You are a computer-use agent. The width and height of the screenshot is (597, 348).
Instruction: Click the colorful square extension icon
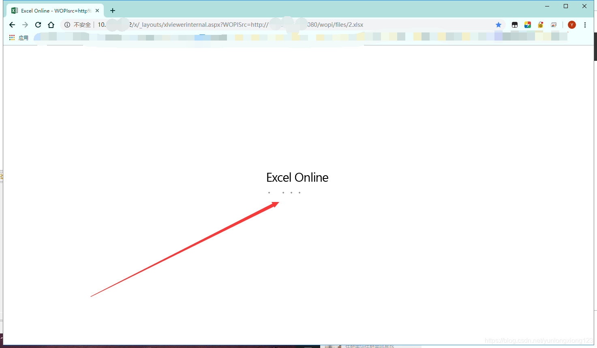pos(528,25)
